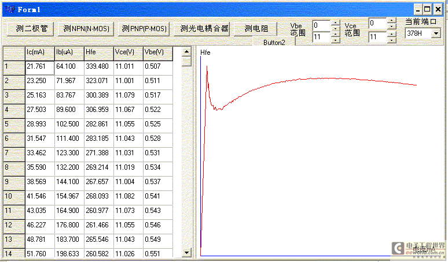Click the cell with Ib value 198.633

tap(69, 253)
